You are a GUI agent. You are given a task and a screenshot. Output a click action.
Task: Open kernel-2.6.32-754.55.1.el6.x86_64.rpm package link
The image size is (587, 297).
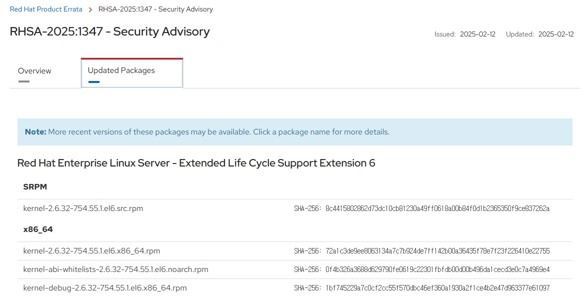click(91, 251)
